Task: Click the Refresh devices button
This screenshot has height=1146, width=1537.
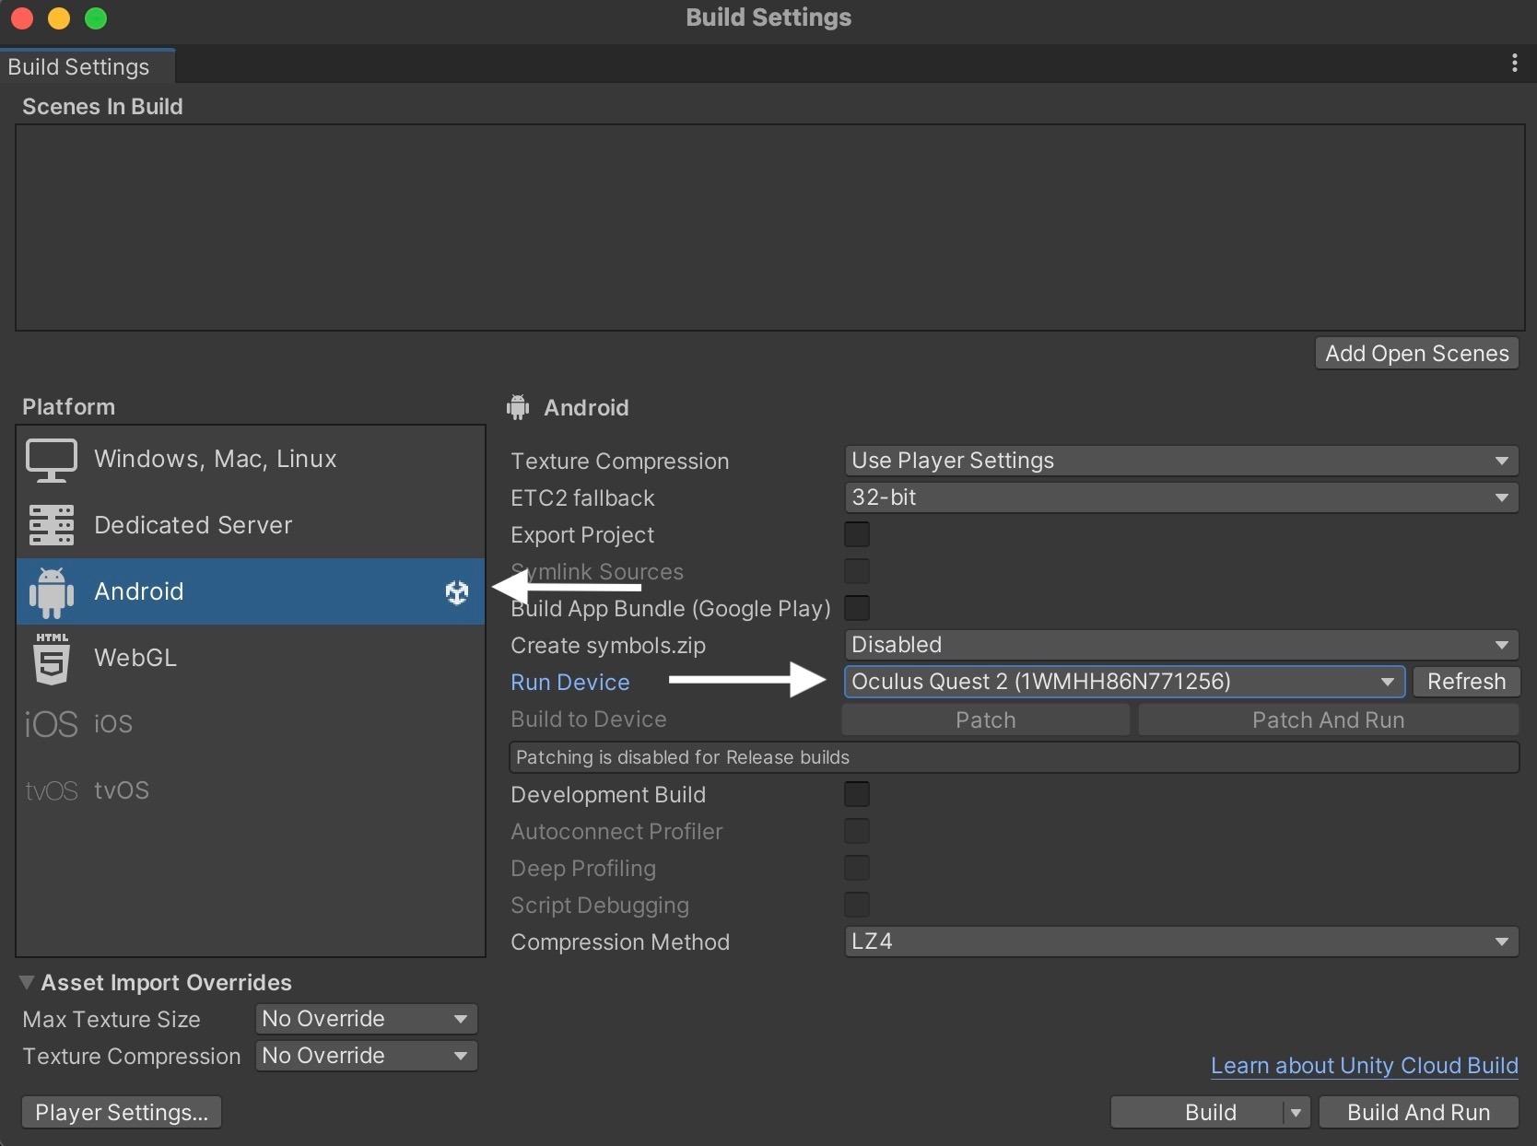Action: point(1466,682)
